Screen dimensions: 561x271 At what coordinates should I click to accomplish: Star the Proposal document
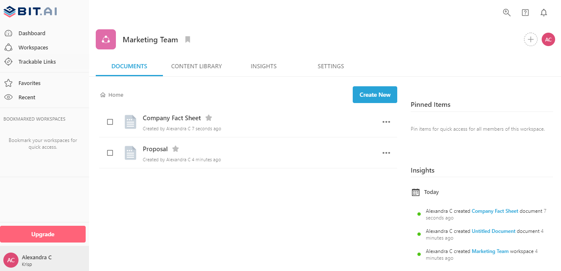176,149
